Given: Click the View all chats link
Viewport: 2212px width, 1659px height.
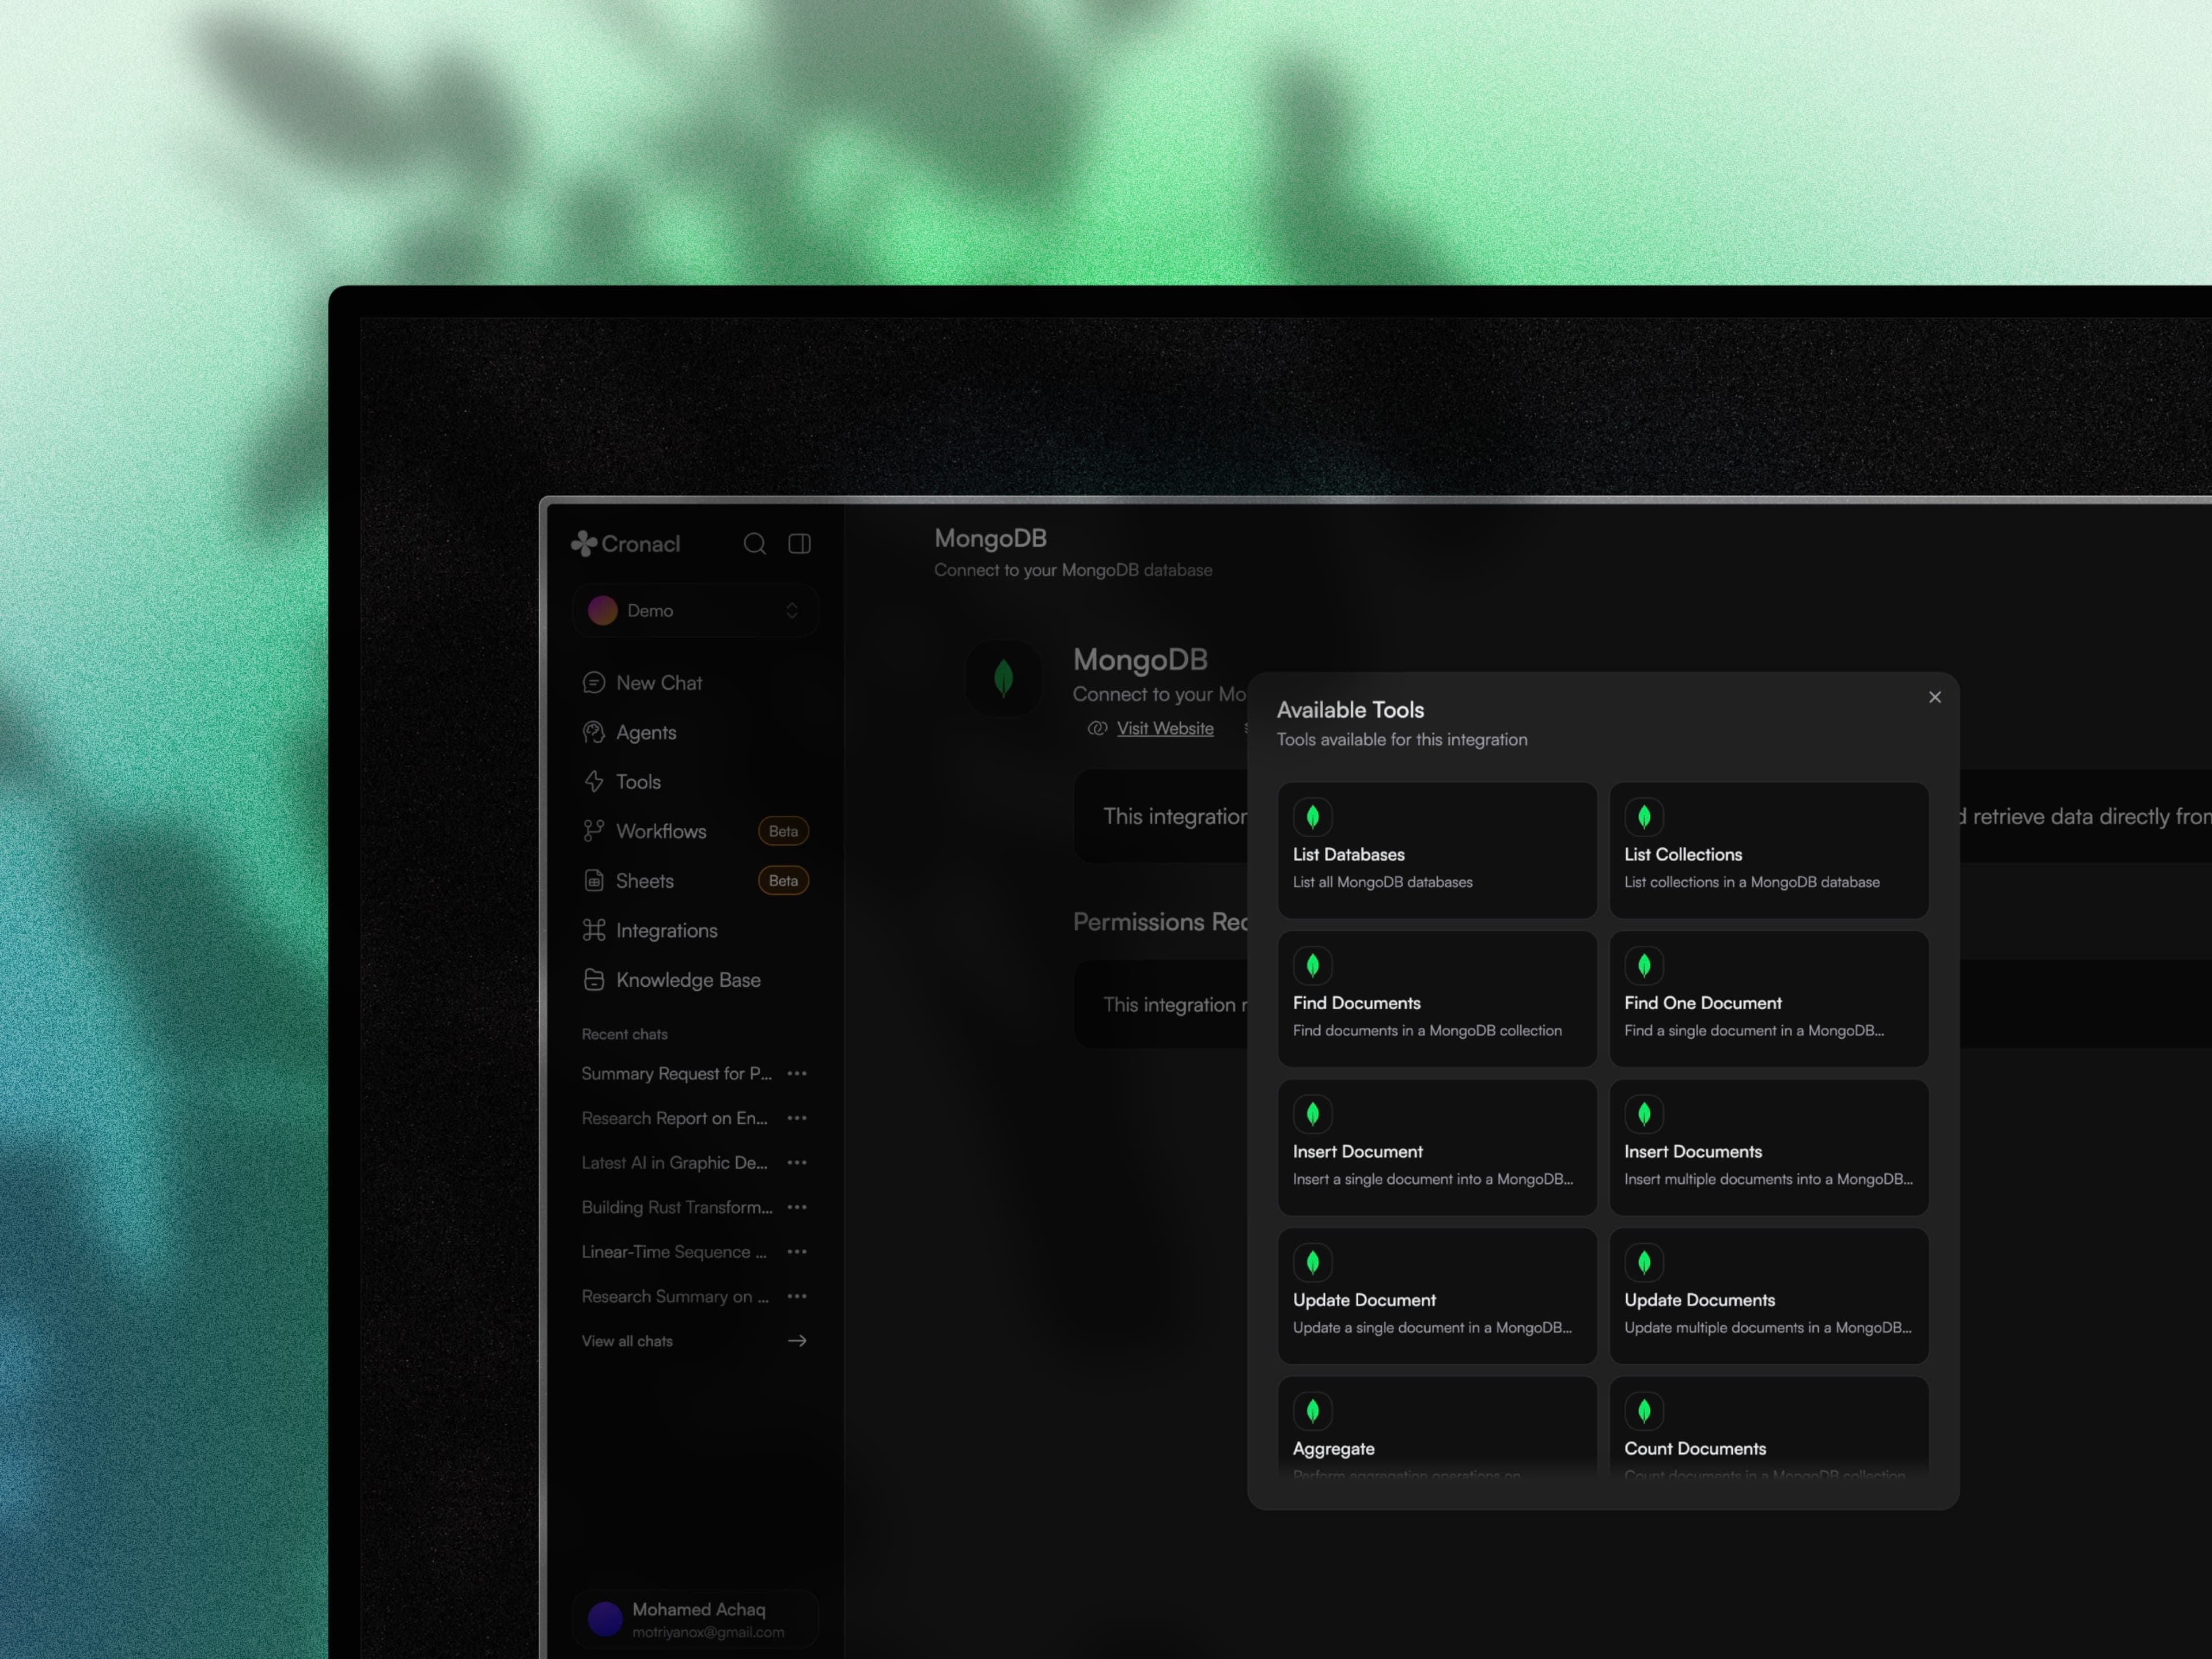Looking at the screenshot, I should click(628, 1342).
